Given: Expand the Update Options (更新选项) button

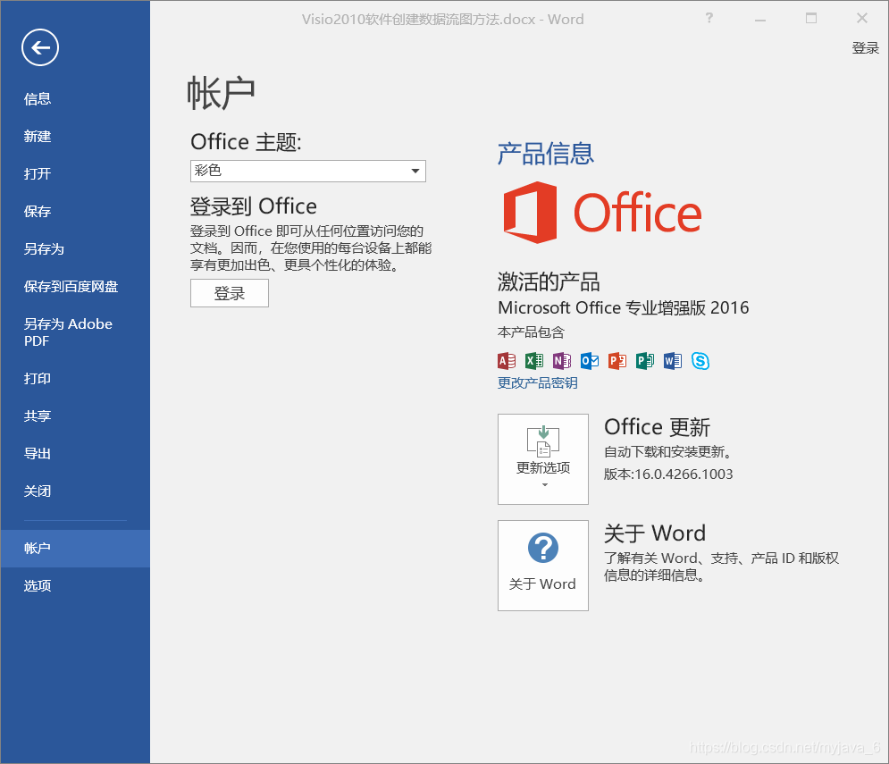Looking at the screenshot, I should click(x=543, y=459).
